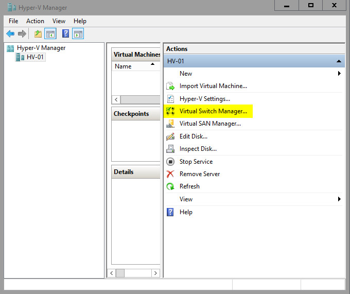Click the Up one level folder icon
The height and width of the screenshot is (294, 350).
click(38, 34)
